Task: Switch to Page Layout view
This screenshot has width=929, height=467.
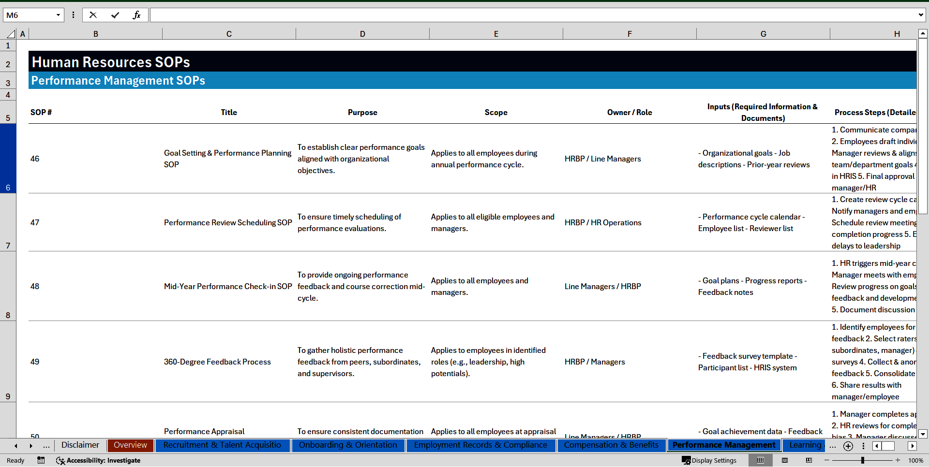Action: tap(785, 460)
